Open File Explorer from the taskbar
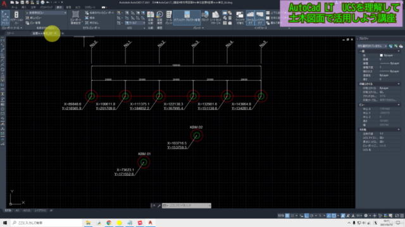 pyautogui.click(x=89, y=223)
